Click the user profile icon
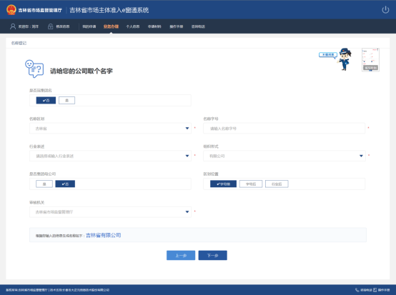 point(13,26)
